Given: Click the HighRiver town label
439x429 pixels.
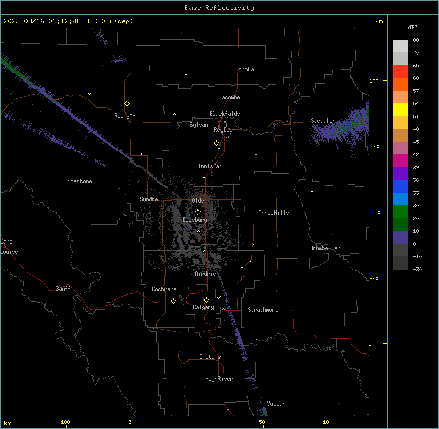Looking at the screenshot, I should point(219,379).
